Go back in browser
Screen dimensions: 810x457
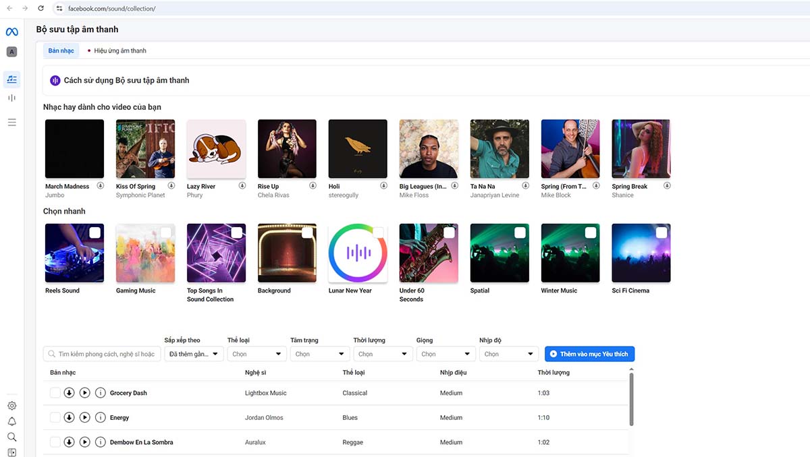(9, 8)
